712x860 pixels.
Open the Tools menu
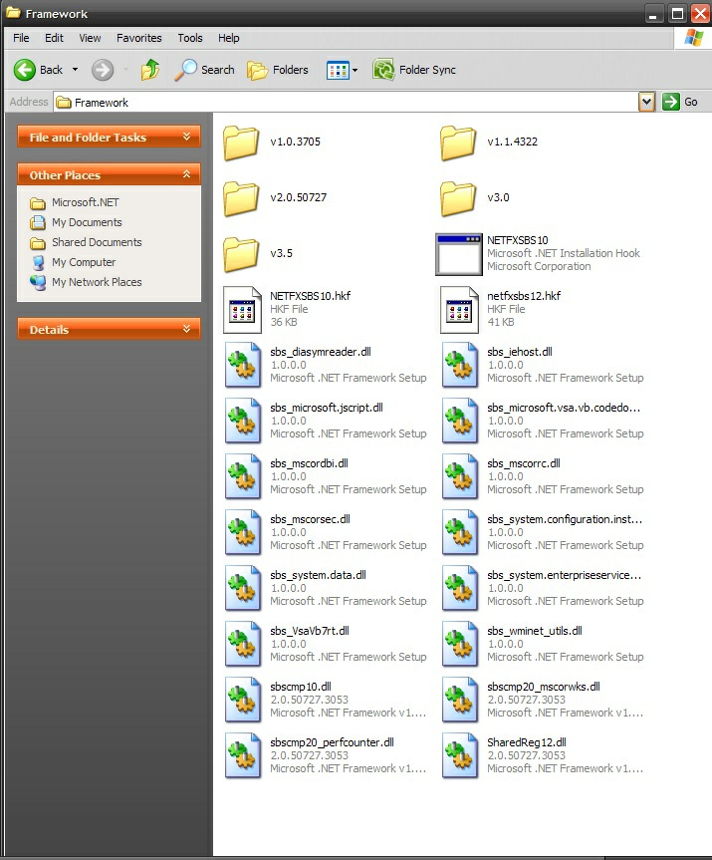(190, 38)
